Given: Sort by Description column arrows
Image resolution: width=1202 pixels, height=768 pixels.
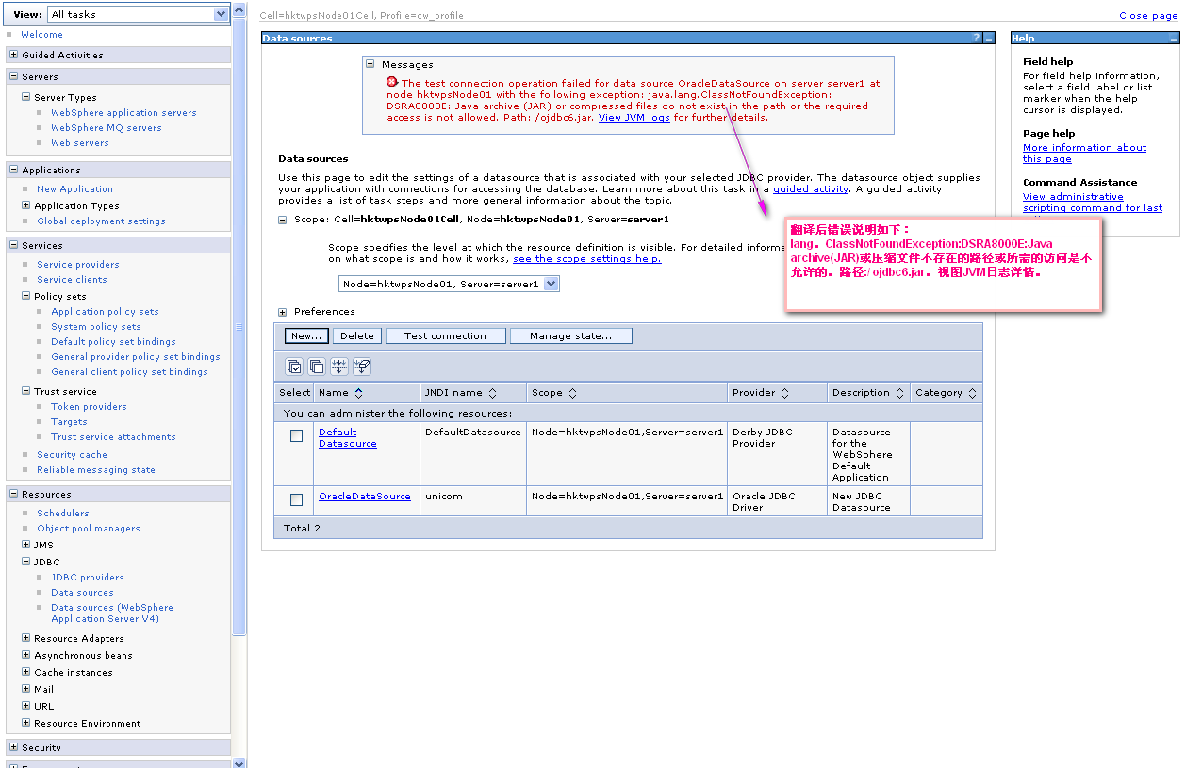Looking at the screenshot, I should [899, 393].
